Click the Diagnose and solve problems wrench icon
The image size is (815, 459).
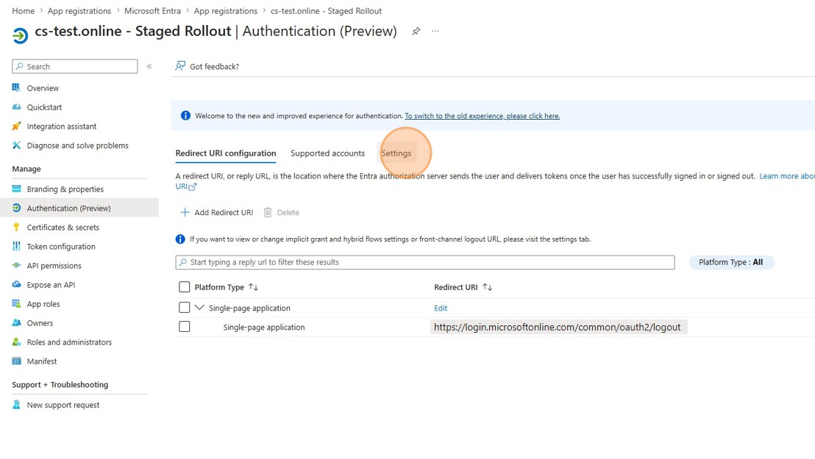click(16, 145)
